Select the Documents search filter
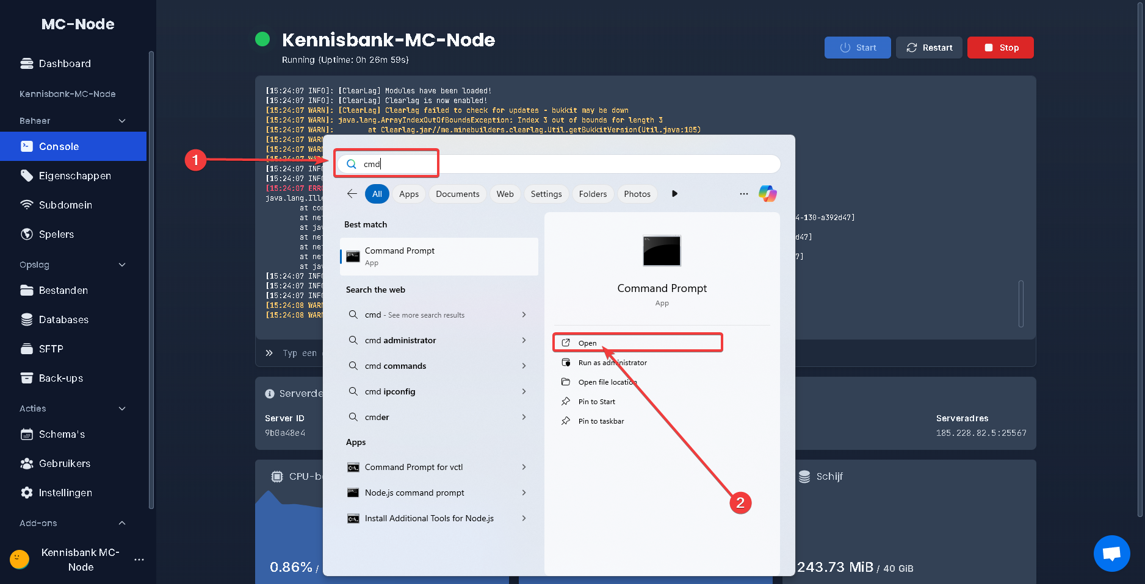This screenshot has width=1145, height=584. [x=458, y=194]
